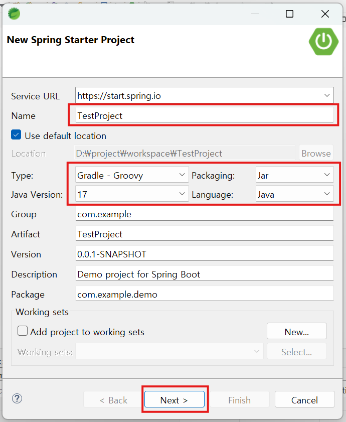Click the Packaging: label

point(213,176)
